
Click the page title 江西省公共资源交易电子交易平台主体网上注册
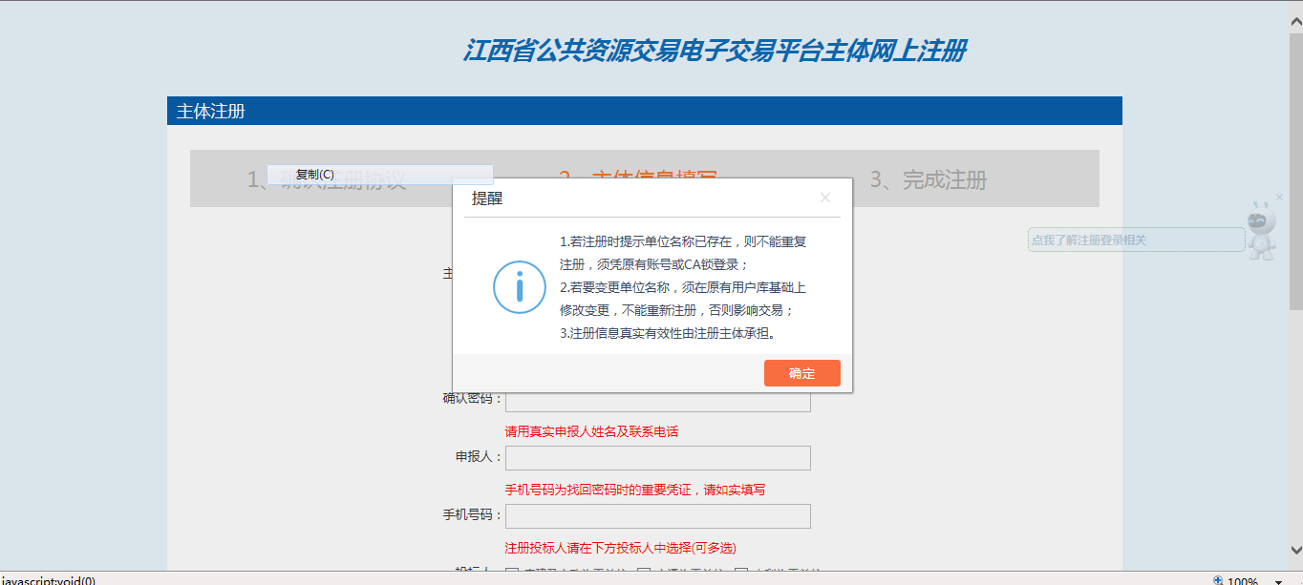714,52
